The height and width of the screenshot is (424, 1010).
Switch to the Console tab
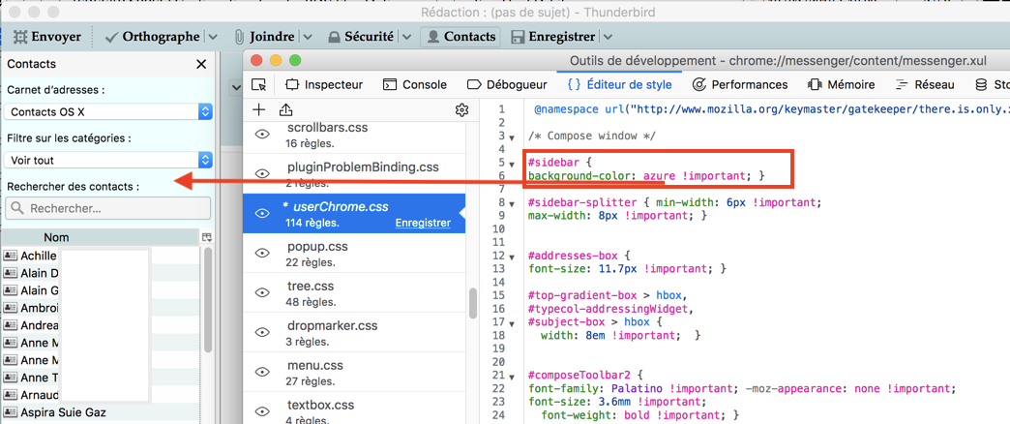[x=415, y=85]
